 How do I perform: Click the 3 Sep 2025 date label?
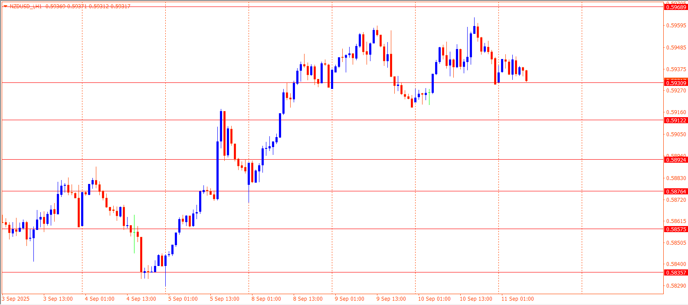(16, 299)
